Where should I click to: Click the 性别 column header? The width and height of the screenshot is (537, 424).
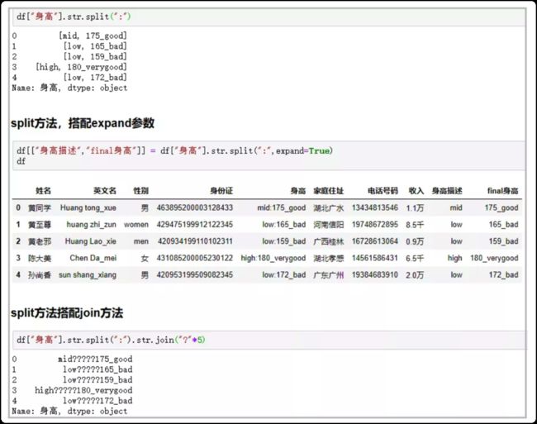140,191
